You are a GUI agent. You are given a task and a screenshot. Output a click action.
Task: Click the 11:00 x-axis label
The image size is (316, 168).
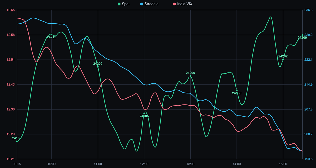(x=98, y=164)
